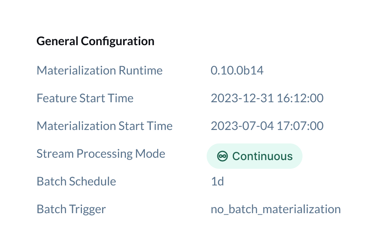Image resolution: width=388 pixels, height=252 pixels.
Task: Click the word Continuous in the badge
Action: pyautogui.click(x=262, y=156)
